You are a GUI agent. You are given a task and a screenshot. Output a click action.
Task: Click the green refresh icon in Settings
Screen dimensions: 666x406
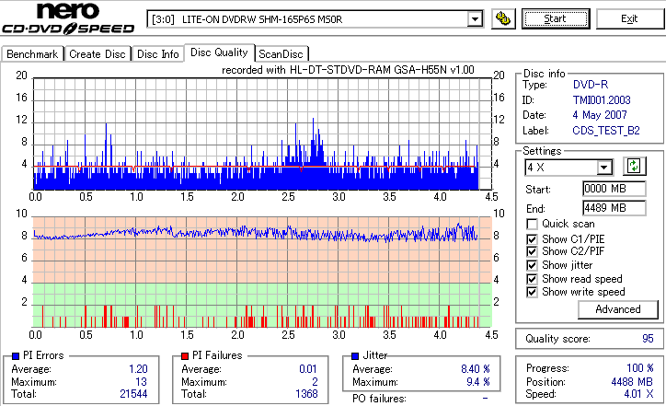tap(634, 166)
